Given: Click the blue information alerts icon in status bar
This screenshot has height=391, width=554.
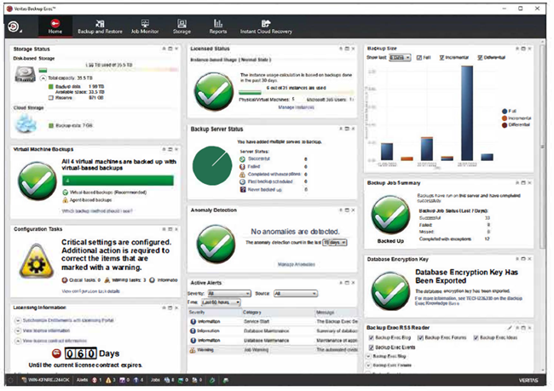Looking at the screenshot, I should click(x=136, y=380).
